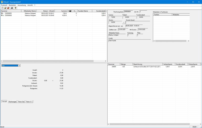The width and height of the screenshot is (202, 128).
Task: Click the Kunden Name column header
Action: point(85,11)
